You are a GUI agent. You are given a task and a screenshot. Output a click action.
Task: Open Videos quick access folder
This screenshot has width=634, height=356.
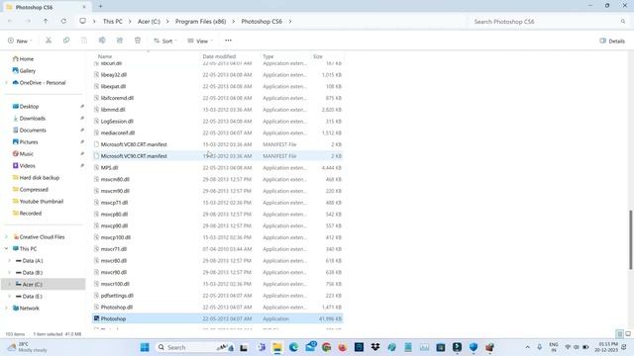tap(24, 165)
